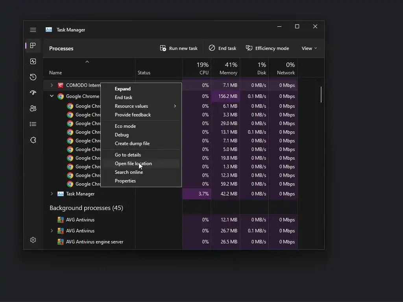The image size is (403, 302).
Task: Open Resource values submenu arrow
Action: coord(175,106)
